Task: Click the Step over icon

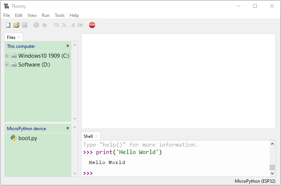Action: pyautogui.click(x=56, y=25)
